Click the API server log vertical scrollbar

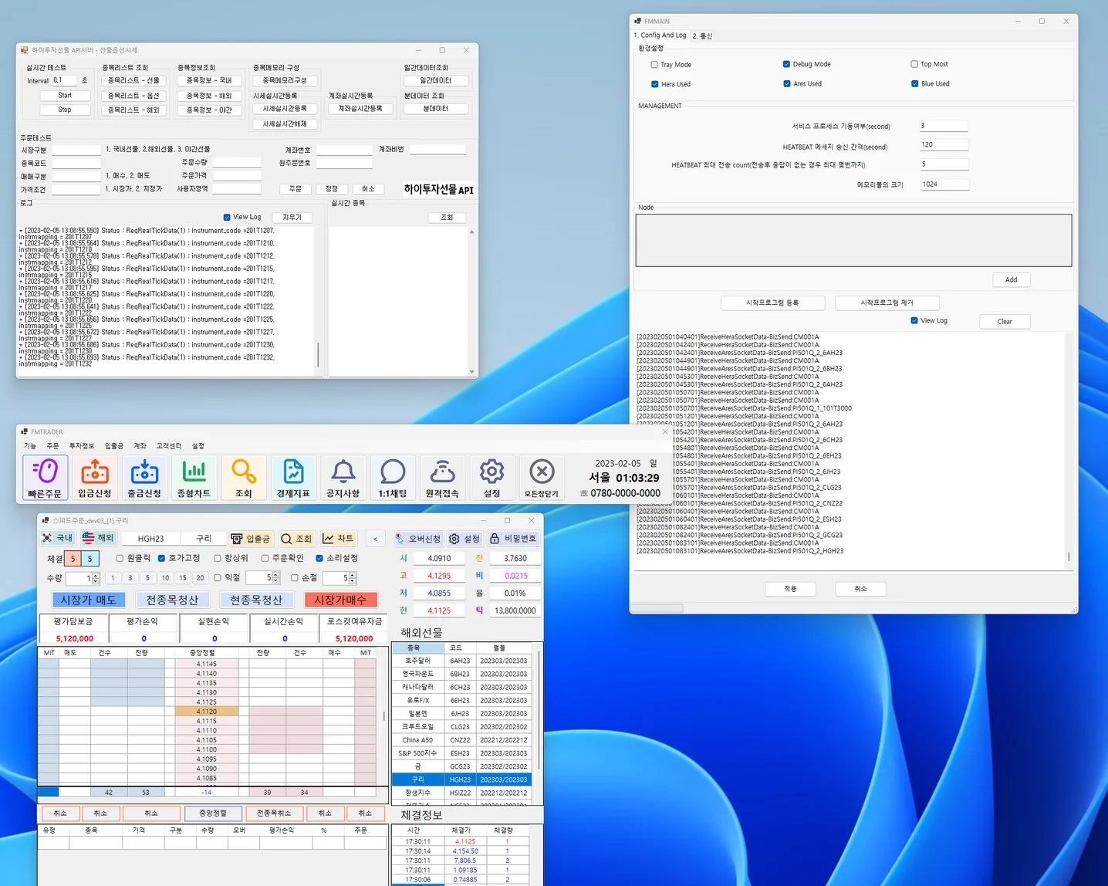pyautogui.click(x=318, y=354)
